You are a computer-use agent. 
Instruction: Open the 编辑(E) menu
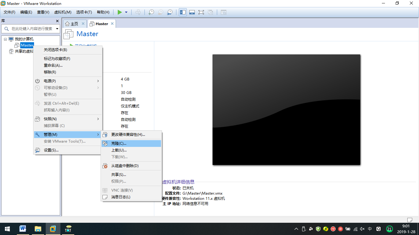coord(26,12)
